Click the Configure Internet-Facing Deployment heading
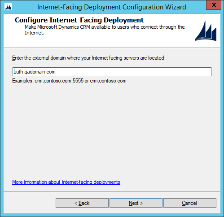The width and height of the screenshot is (224, 217). [79, 20]
